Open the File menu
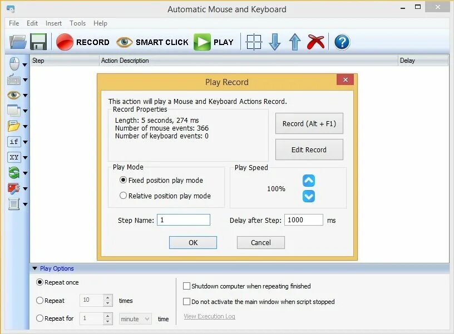The height and width of the screenshot is (334, 454). (14, 23)
